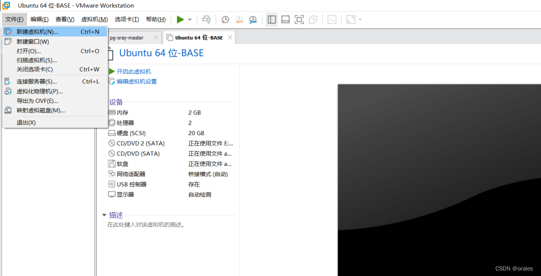The width and height of the screenshot is (541, 276).
Task: Click the 连接服务器 menu entry icon
Action: (8, 81)
